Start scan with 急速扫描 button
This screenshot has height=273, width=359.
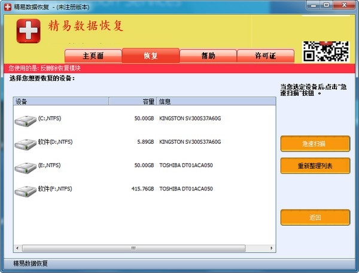point(315,144)
